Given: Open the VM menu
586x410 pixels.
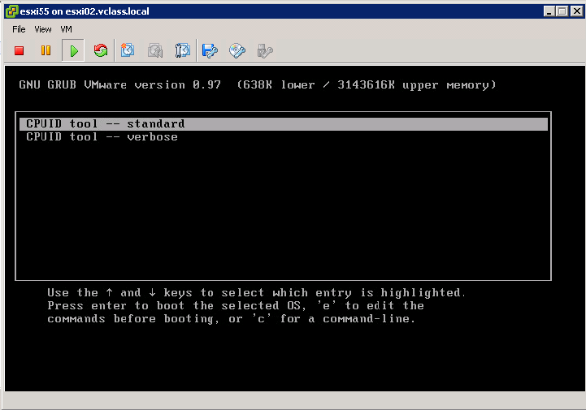Looking at the screenshot, I should point(66,29).
